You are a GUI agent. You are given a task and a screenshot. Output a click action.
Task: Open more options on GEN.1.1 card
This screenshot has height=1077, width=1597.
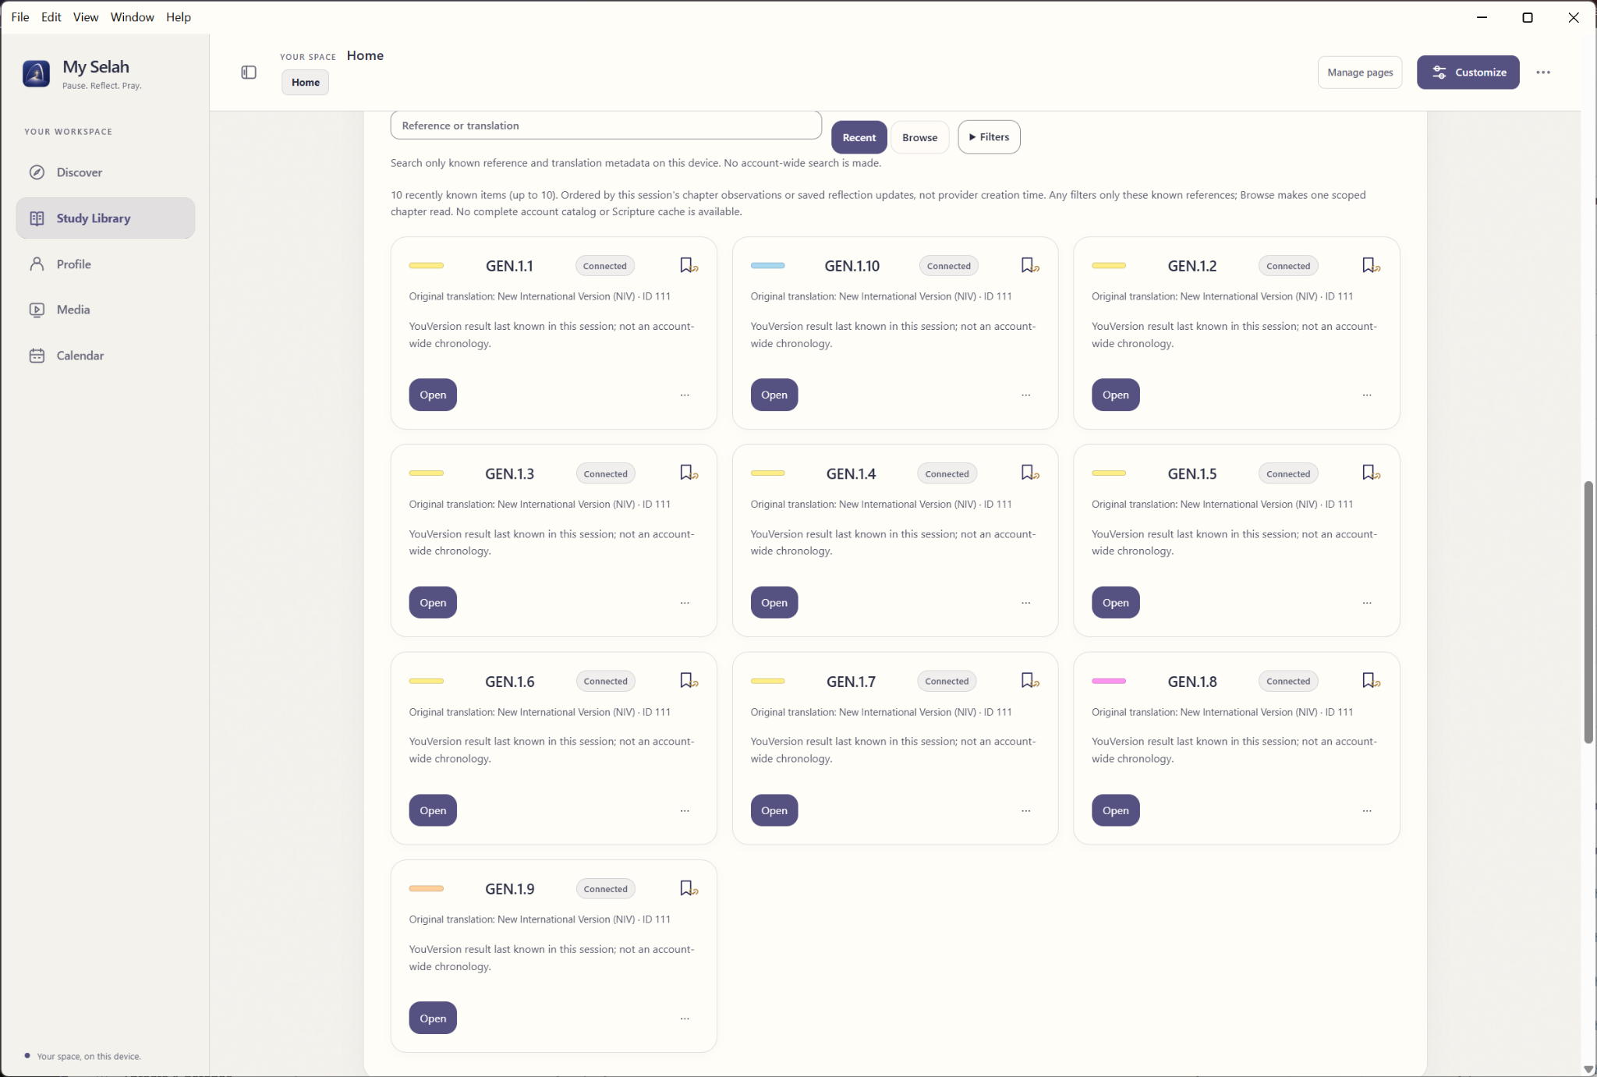[685, 395]
